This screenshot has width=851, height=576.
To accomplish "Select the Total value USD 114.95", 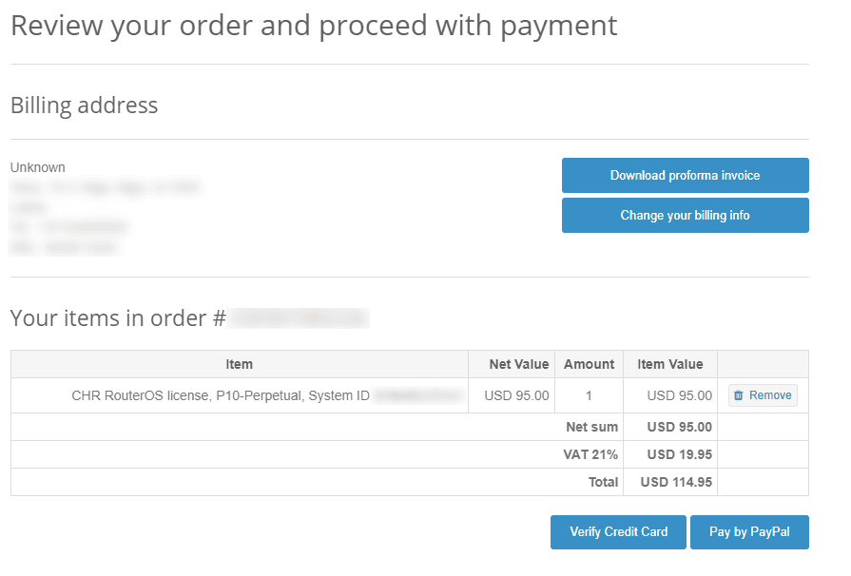I will pos(671,482).
